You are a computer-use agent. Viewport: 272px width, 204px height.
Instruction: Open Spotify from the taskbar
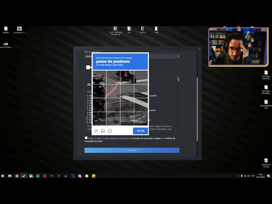(38, 176)
